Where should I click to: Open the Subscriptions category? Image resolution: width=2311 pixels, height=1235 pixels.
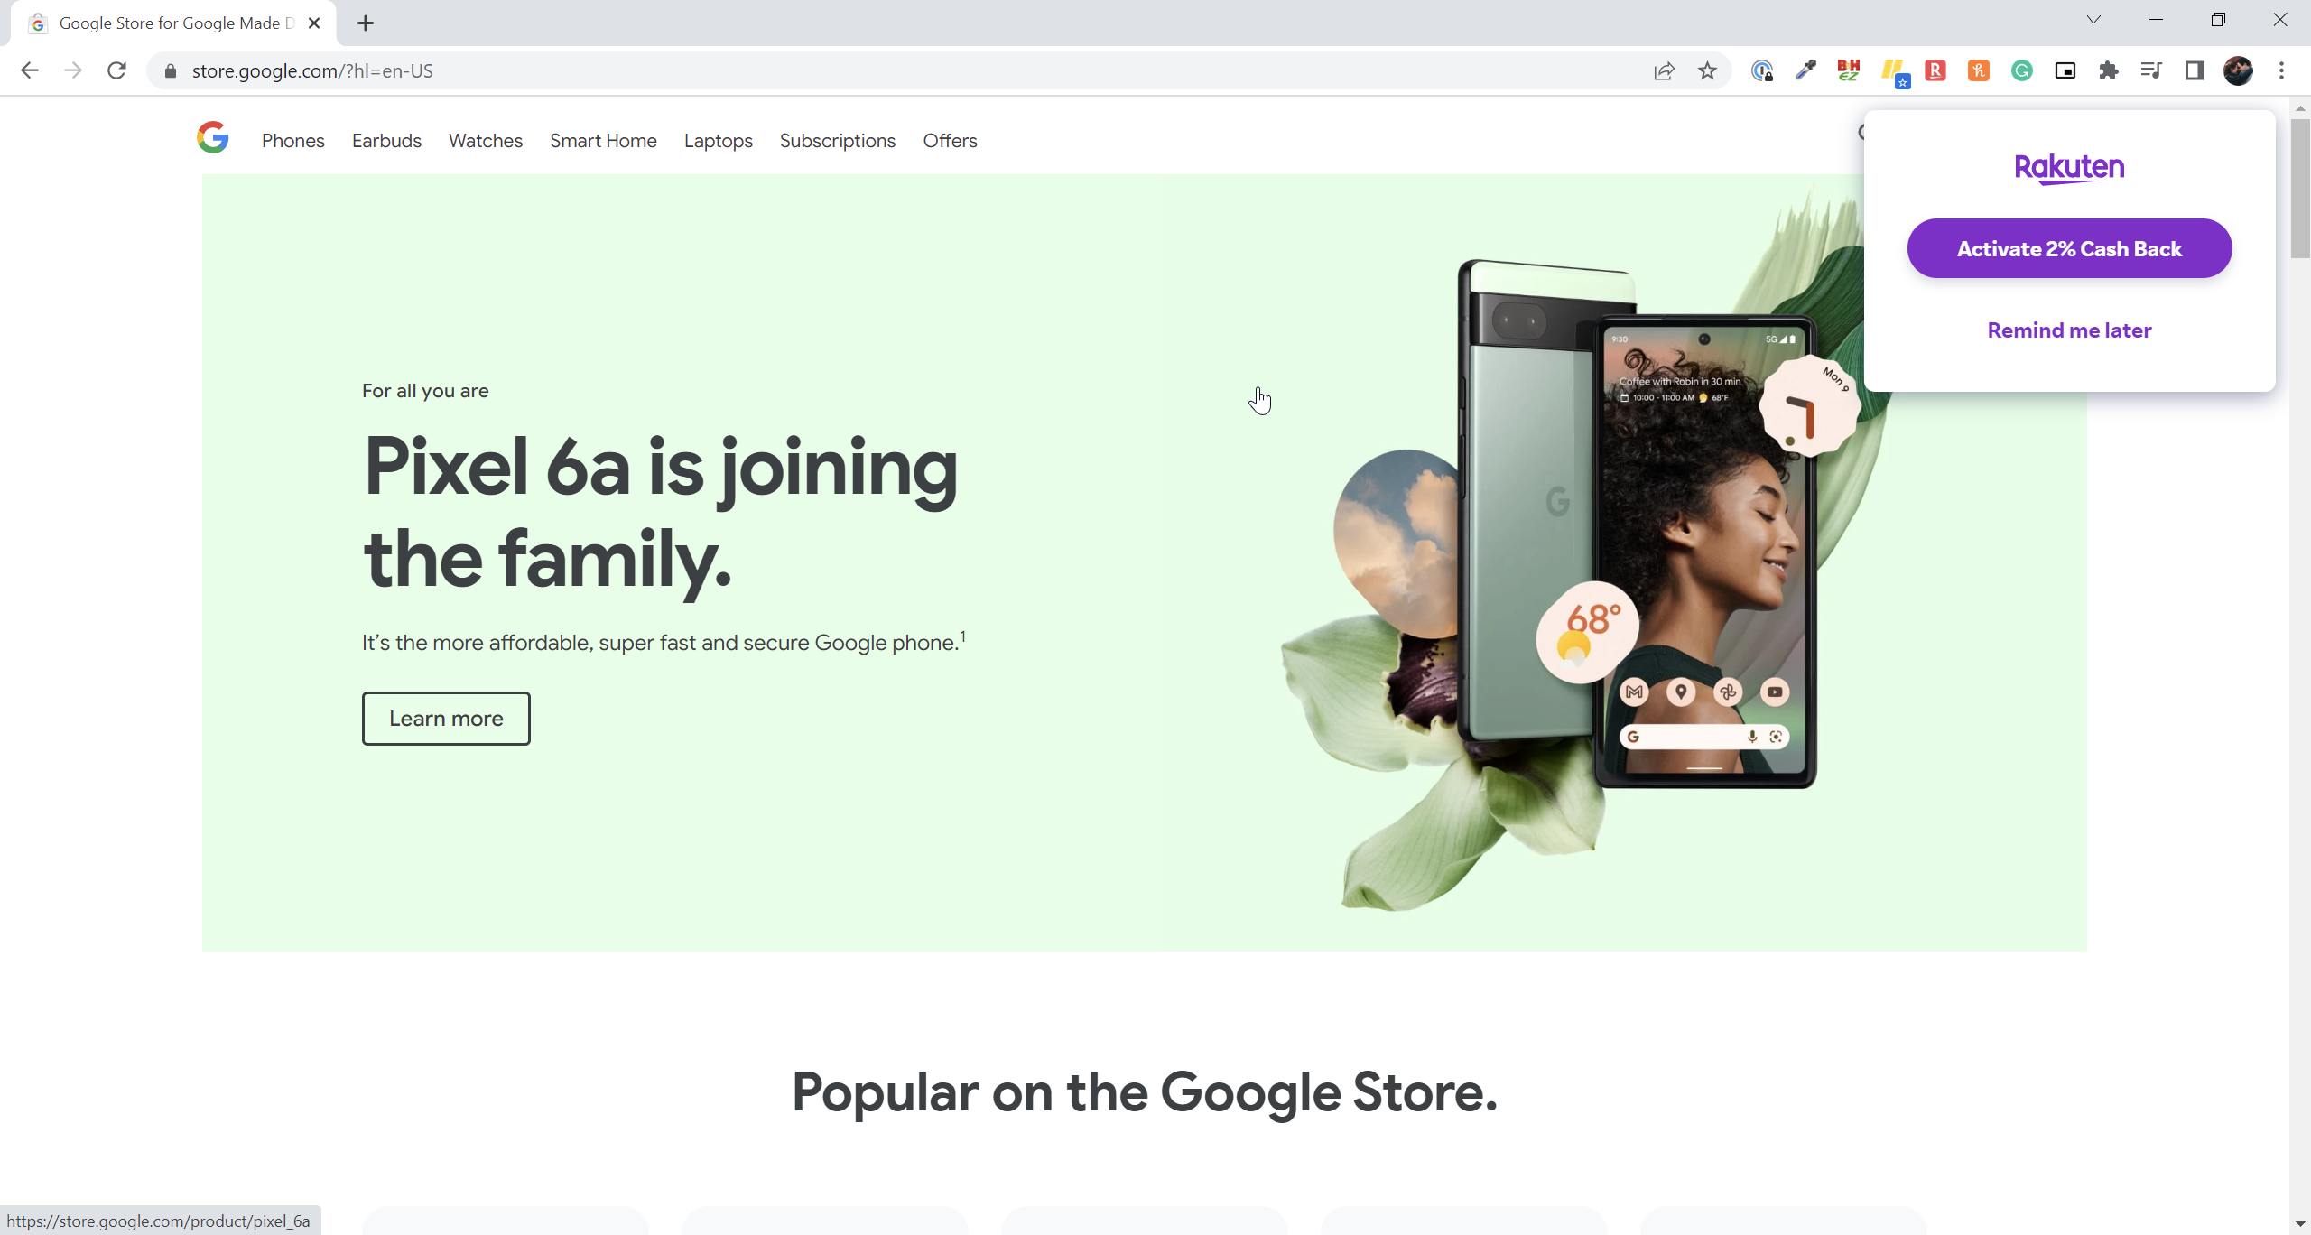[x=838, y=141]
